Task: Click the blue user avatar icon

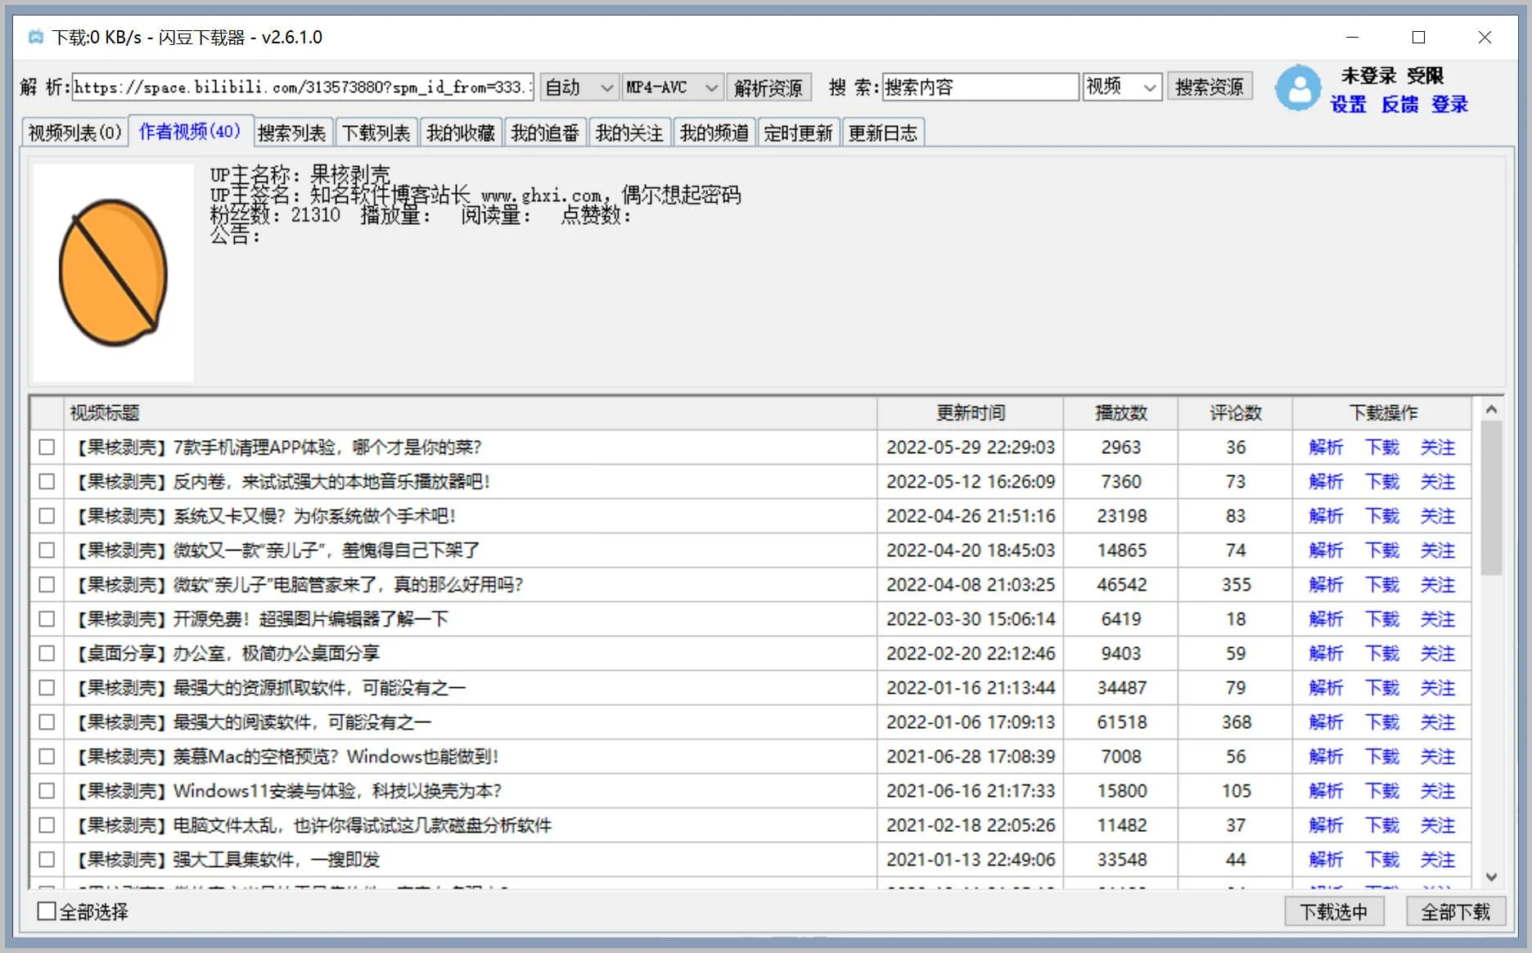Action: pos(1298,88)
